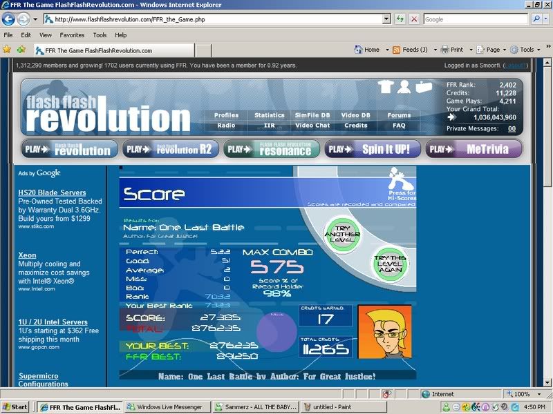
Task: Open the Sammerz chat taskbar item
Action: [256, 407]
